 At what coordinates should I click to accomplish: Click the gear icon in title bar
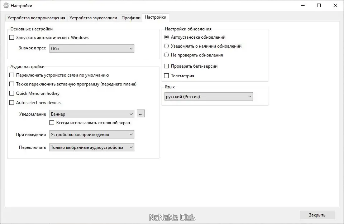(x=6, y=5)
